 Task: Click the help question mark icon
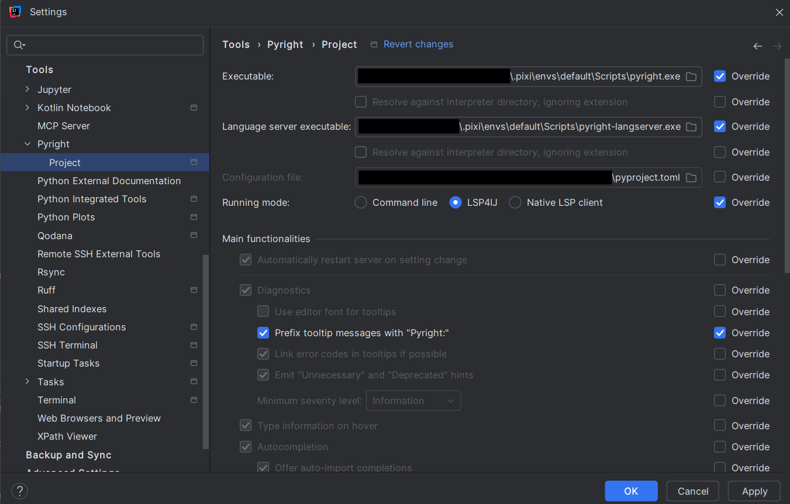[19, 491]
